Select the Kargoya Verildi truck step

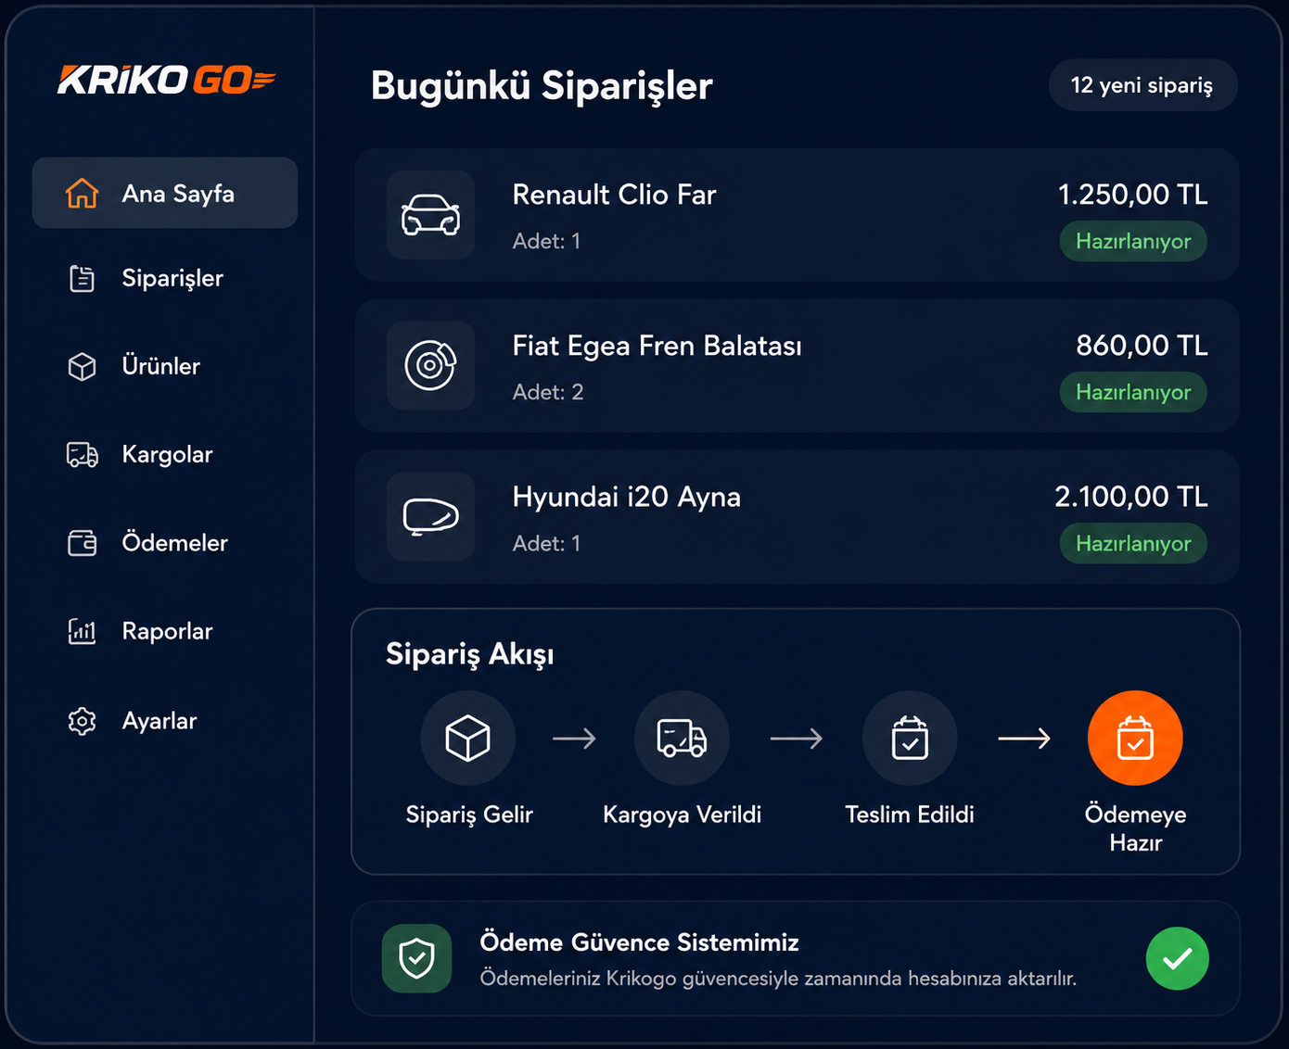pos(682,738)
